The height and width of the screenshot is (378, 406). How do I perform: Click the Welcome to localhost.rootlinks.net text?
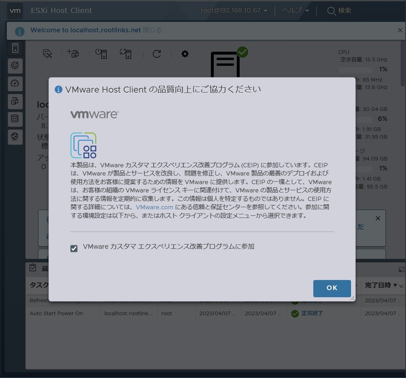[86, 30]
